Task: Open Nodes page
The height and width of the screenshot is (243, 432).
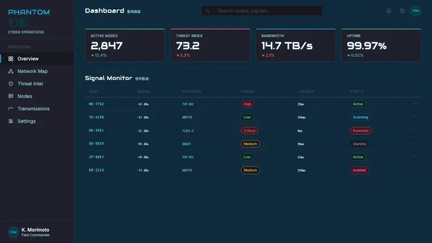Action: pos(37,96)
